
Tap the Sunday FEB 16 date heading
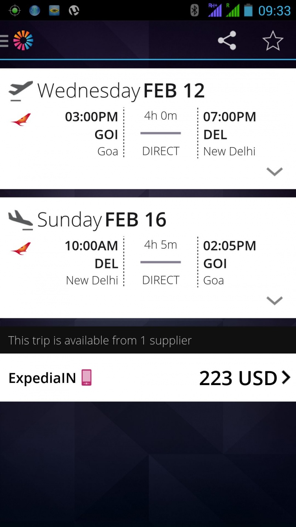(102, 220)
